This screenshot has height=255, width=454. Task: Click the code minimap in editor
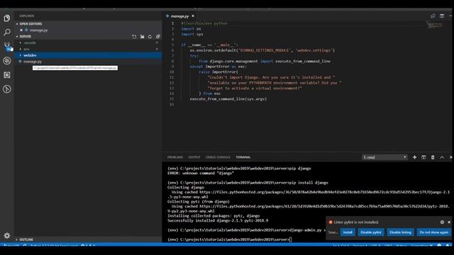(x=434, y=25)
